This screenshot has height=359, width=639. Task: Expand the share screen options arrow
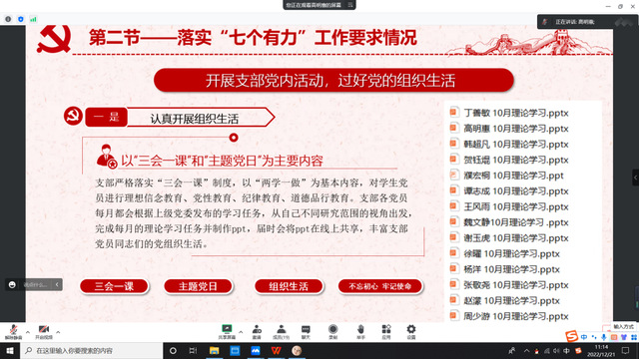[241, 332]
